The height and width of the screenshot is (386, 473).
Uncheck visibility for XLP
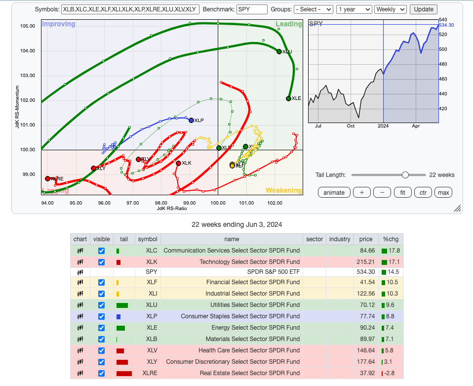101,316
